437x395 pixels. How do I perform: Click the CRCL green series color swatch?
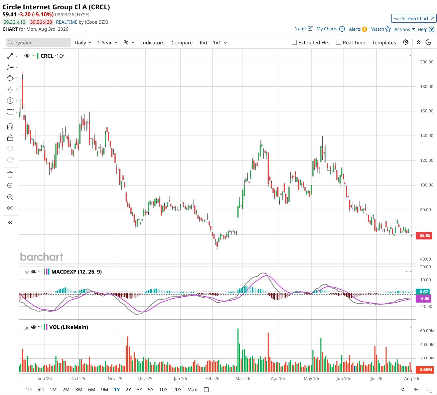point(38,56)
